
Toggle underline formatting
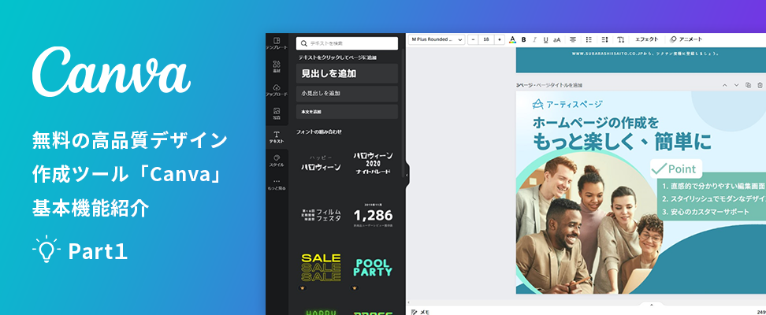coord(545,39)
